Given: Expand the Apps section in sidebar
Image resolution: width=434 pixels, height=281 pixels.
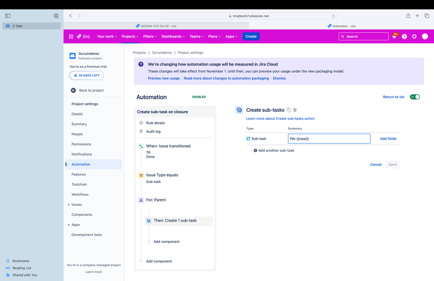Looking at the screenshot, I should (69, 225).
